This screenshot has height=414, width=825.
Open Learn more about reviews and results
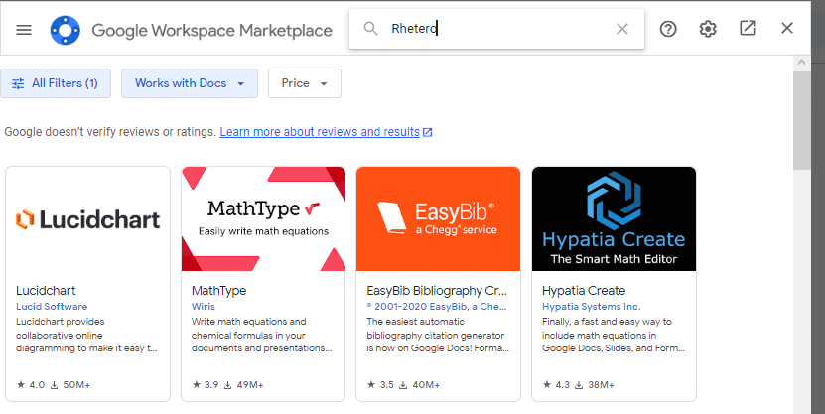[x=320, y=131]
